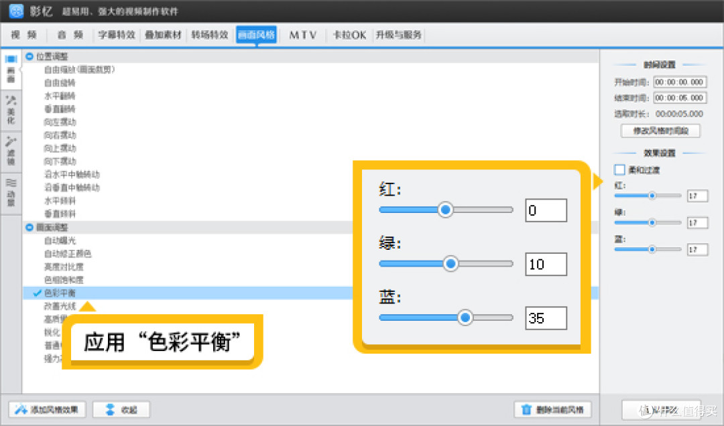Screen dimensions: 724x426
Task: Open the 字幕特效 tab
Action: point(117,35)
